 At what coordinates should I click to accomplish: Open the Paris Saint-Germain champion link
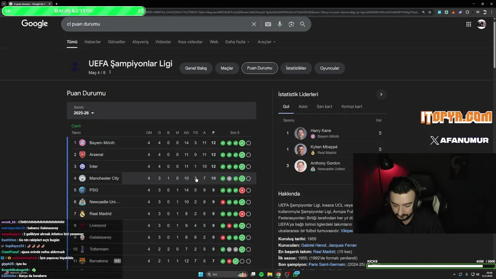tap(327, 265)
